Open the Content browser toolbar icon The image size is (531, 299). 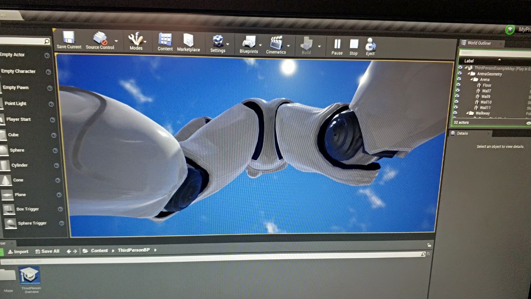(165, 39)
